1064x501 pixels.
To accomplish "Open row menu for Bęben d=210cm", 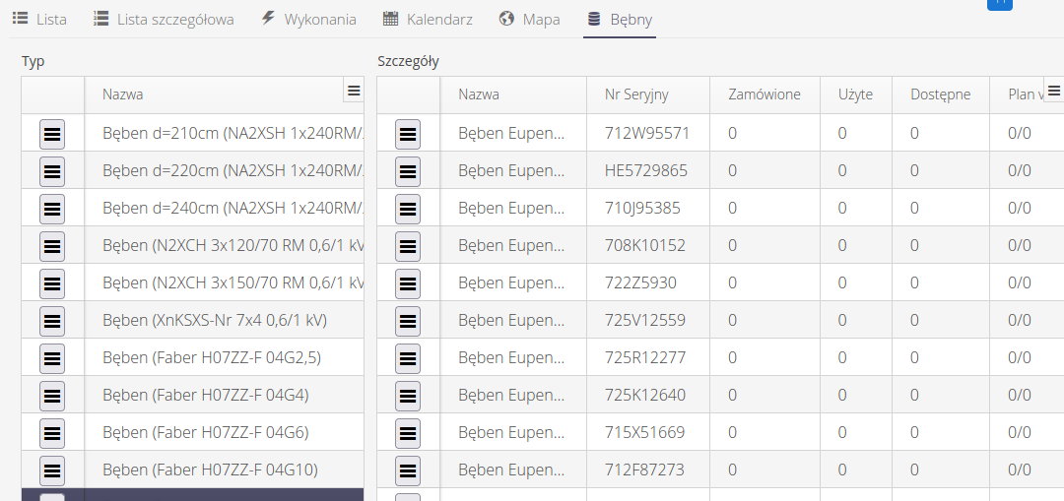I will (x=52, y=132).
